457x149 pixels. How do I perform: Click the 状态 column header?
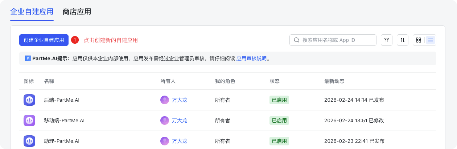(x=275, y=81)
